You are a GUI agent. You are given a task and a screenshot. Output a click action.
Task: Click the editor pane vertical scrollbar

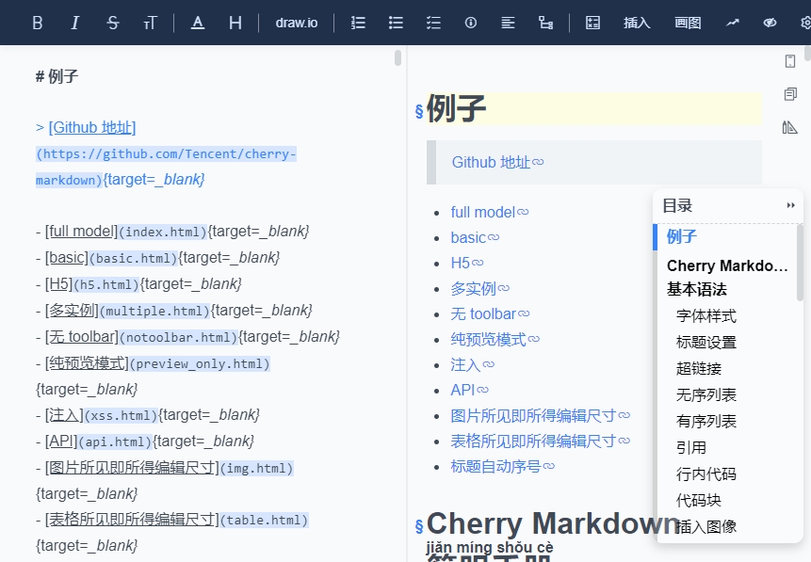(x=398, y=59)
